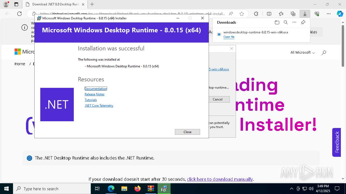Open the volume control in tray
This screenshot has width=346, height=194.
pyautogui.click(x=311, y=189)
